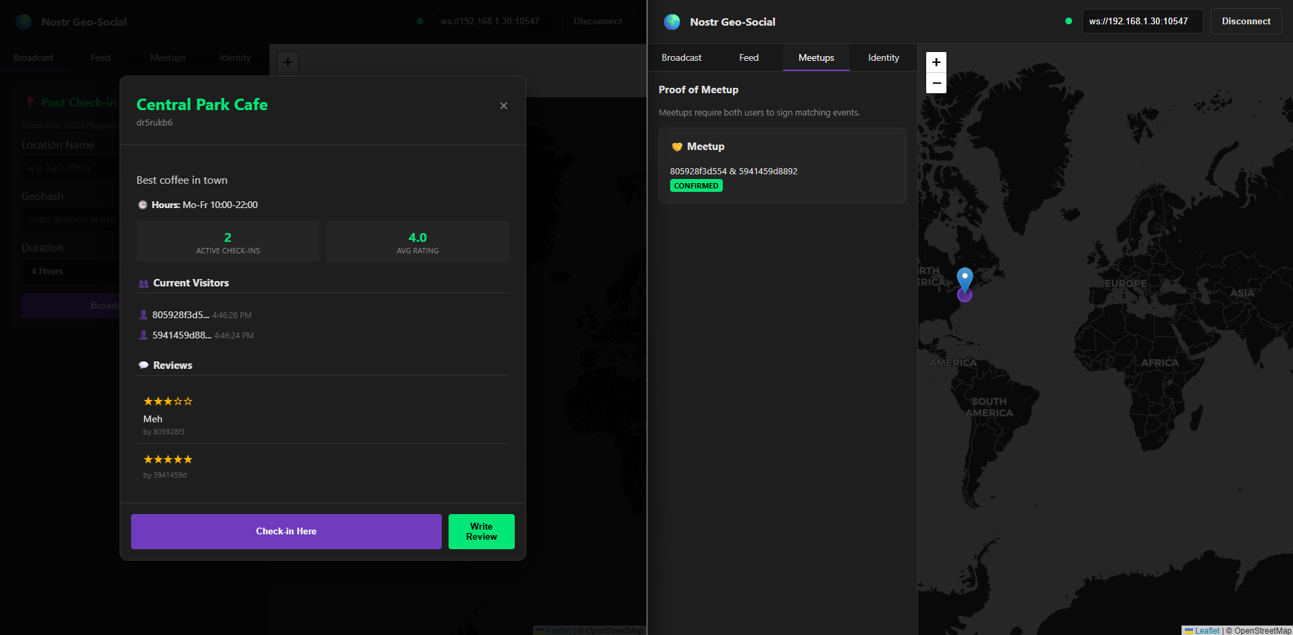Viewport: 1293px width, 635px height.
Task: Click the three-star rating on Meh review
Action: pyautogui.click(x=168, y=401)
